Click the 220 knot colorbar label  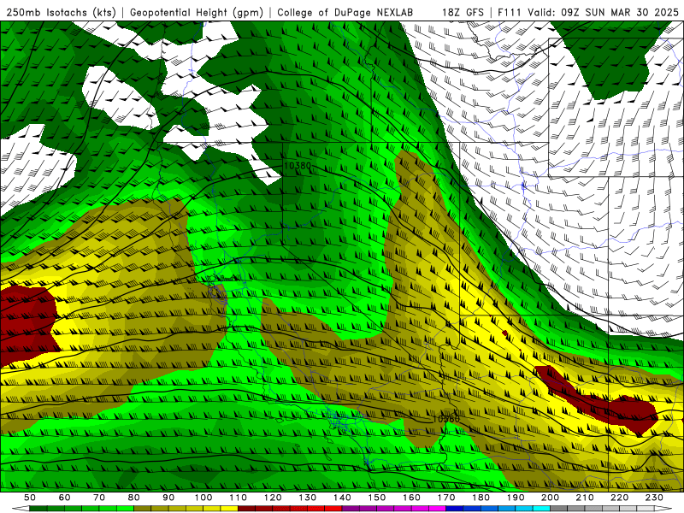(619, 498)
